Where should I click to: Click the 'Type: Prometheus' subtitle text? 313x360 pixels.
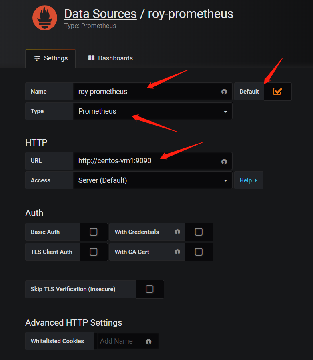click(x=90, y=26)
